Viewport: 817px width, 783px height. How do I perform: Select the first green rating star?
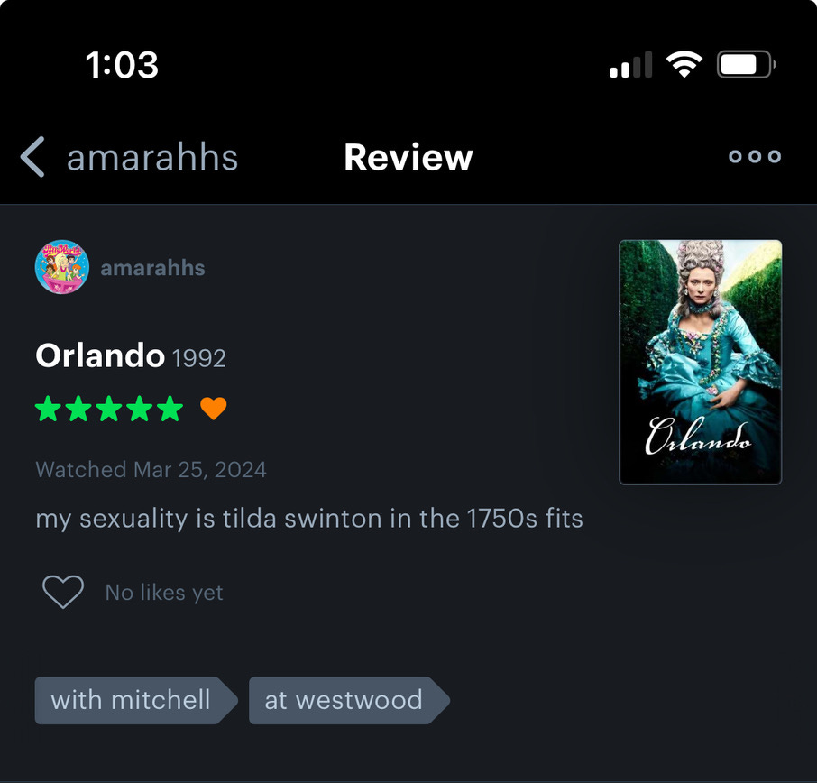tap(49, 408)
